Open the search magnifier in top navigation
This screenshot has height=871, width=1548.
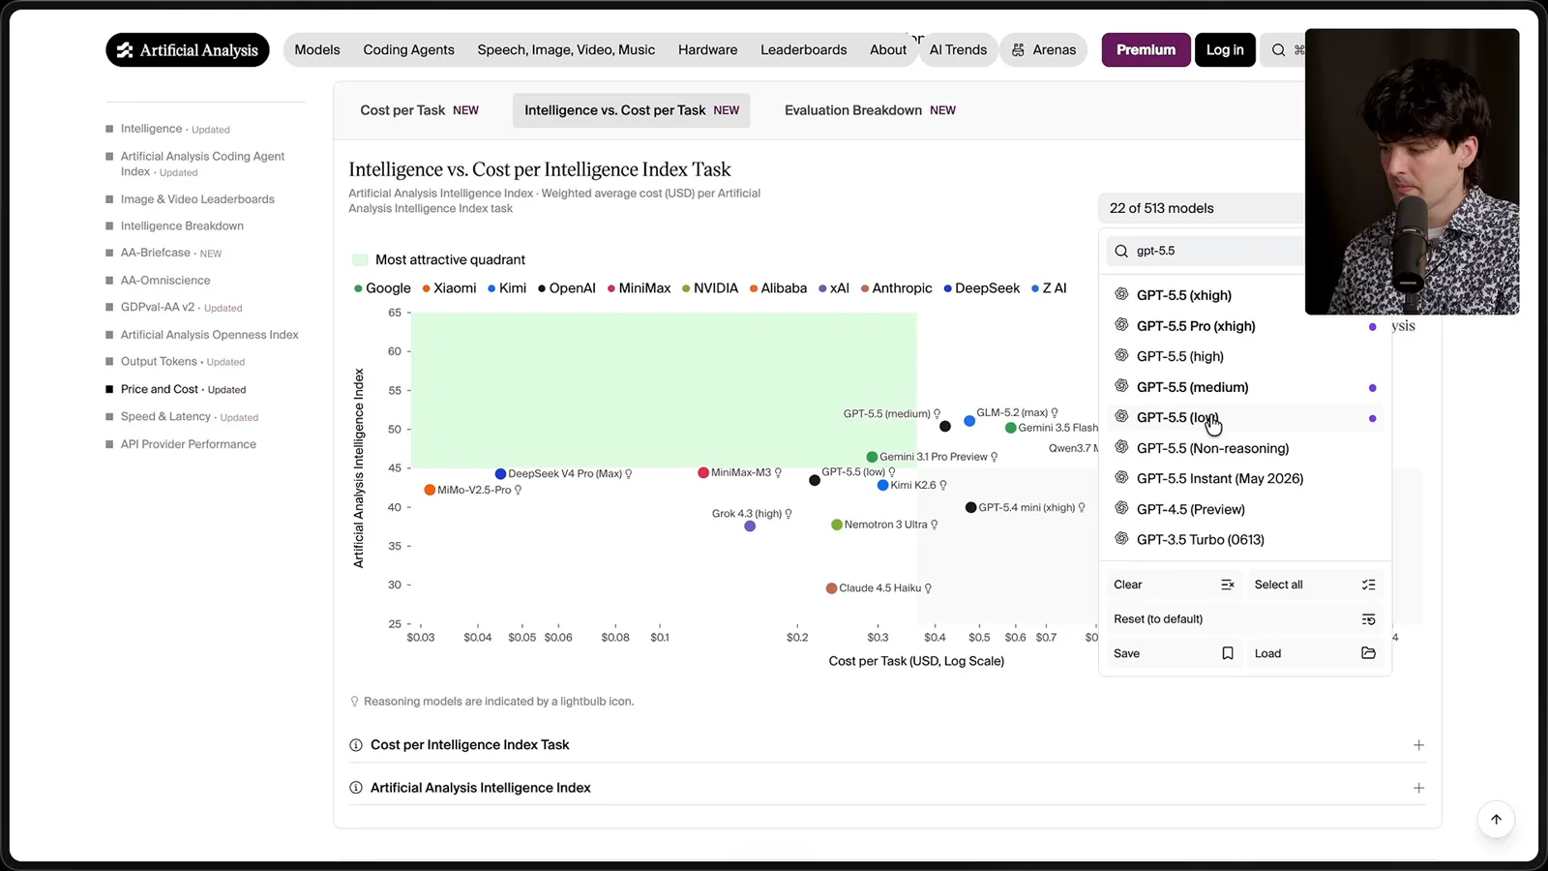tap(1278, 50)
